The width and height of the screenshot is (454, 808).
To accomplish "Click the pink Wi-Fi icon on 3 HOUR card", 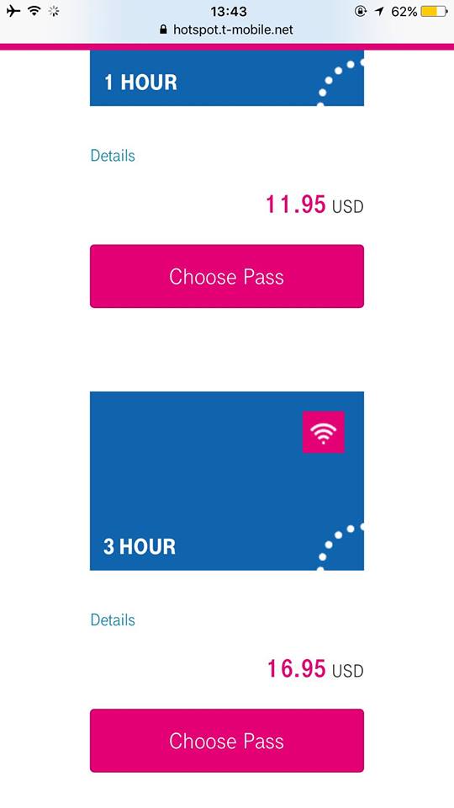I will pyautogui.click(x=323, y=432).
